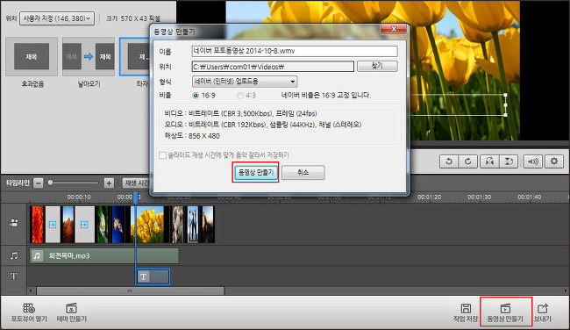Click the timeline horizontal scrollbar thumb
This screenshot has height=330, width=570.
pyautogui.click(x=130, y=291)
